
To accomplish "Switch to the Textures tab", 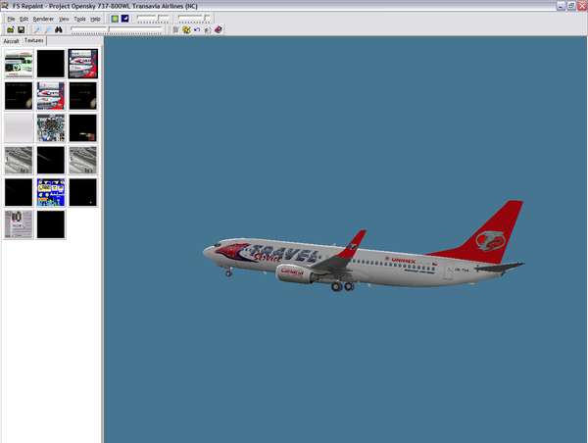I will (33, 40).
